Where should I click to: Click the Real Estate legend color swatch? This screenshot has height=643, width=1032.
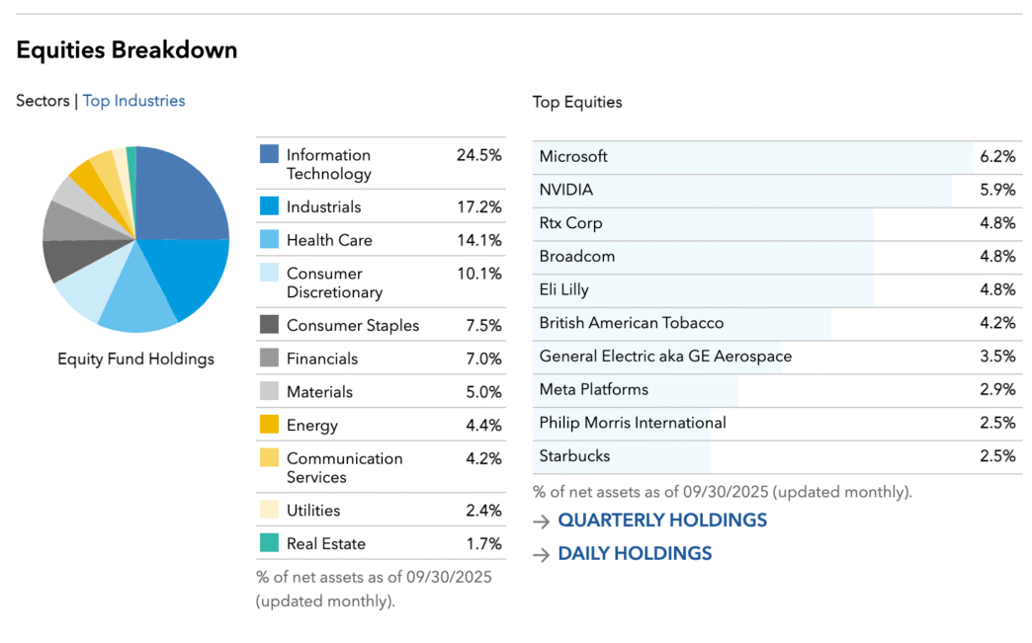269,543
